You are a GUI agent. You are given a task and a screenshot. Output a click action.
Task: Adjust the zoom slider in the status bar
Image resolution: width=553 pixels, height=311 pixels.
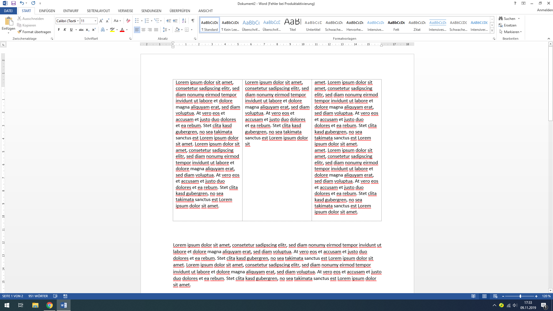point(520,296)
